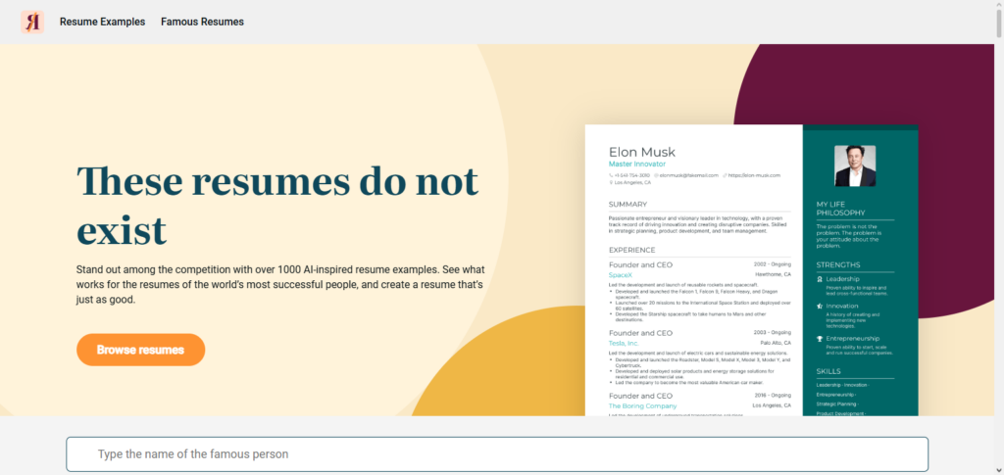1004x475 pixels.
Task: Click the Master Innovator subtitle text
Action: [636, 165]
